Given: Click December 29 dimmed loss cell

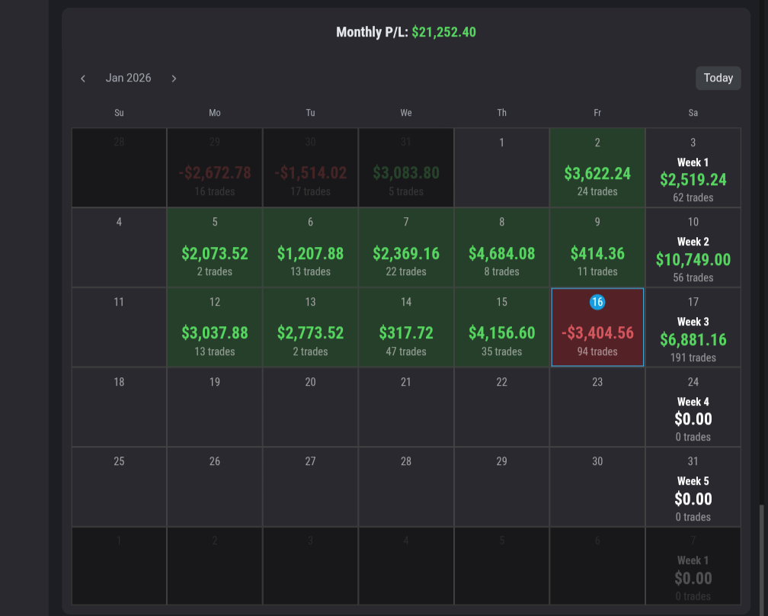Looking at the screenshot, I should point(215,168).
